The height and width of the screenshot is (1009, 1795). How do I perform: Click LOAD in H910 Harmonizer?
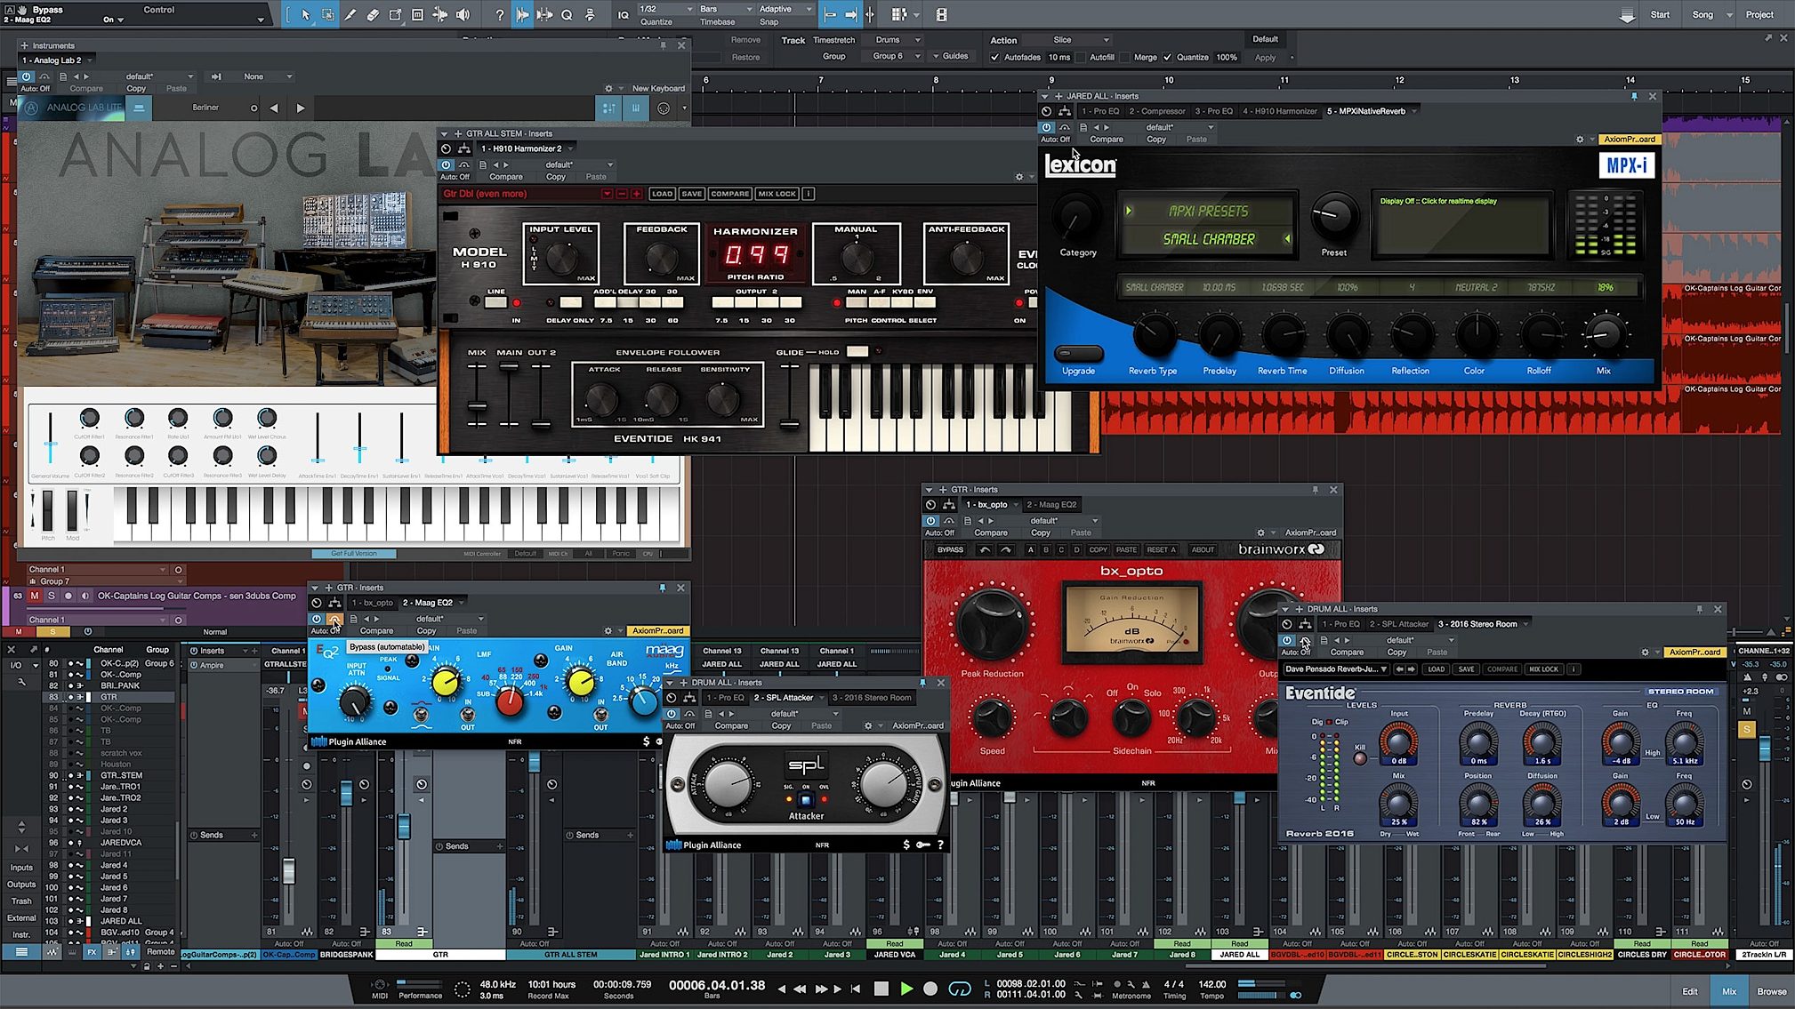(662, 194)
